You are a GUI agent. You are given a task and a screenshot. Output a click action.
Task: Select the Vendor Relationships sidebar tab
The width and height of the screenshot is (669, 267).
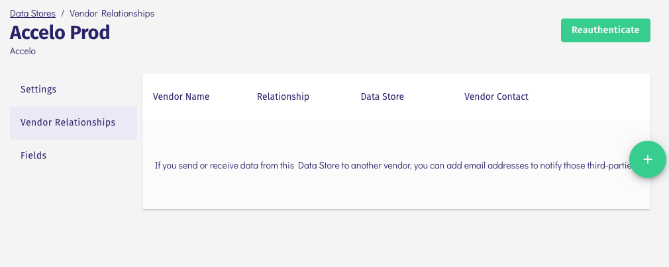tap(68, 122)
